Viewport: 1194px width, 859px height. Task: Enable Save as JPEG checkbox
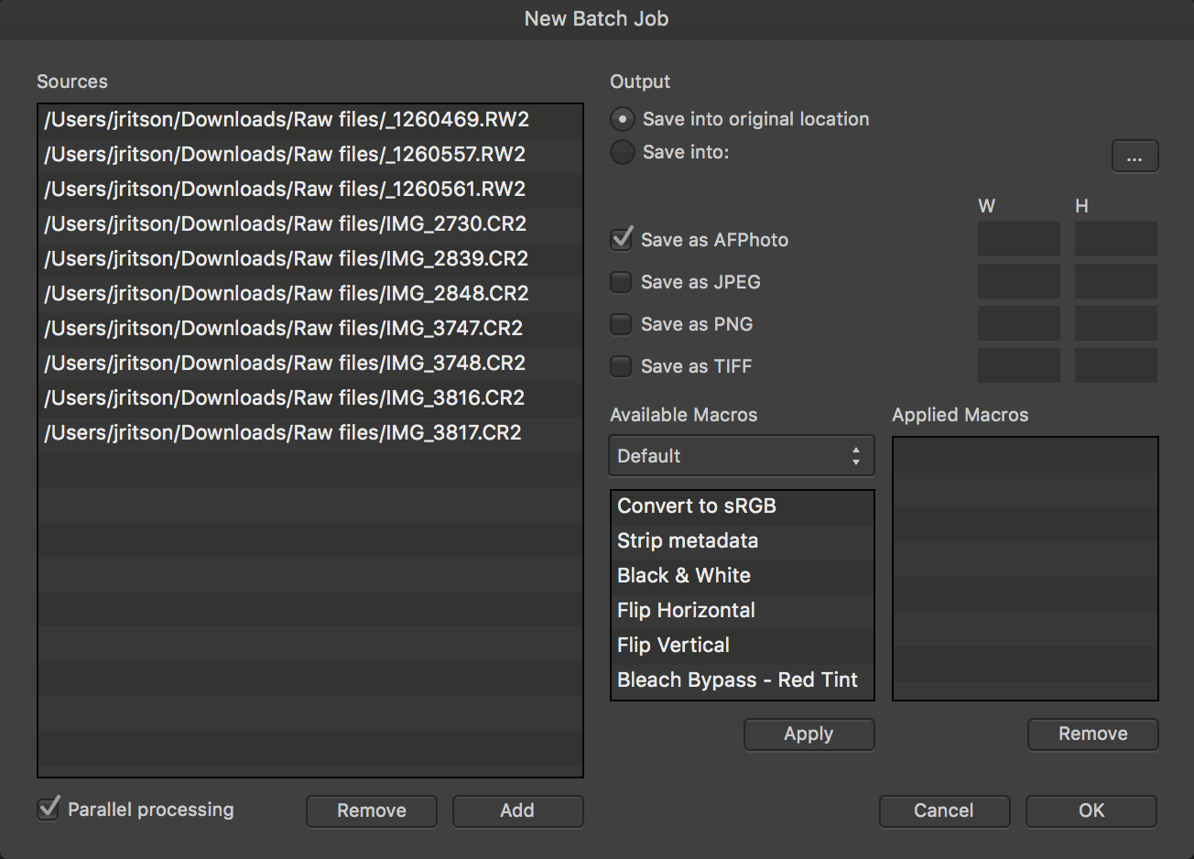coord(622,282)
